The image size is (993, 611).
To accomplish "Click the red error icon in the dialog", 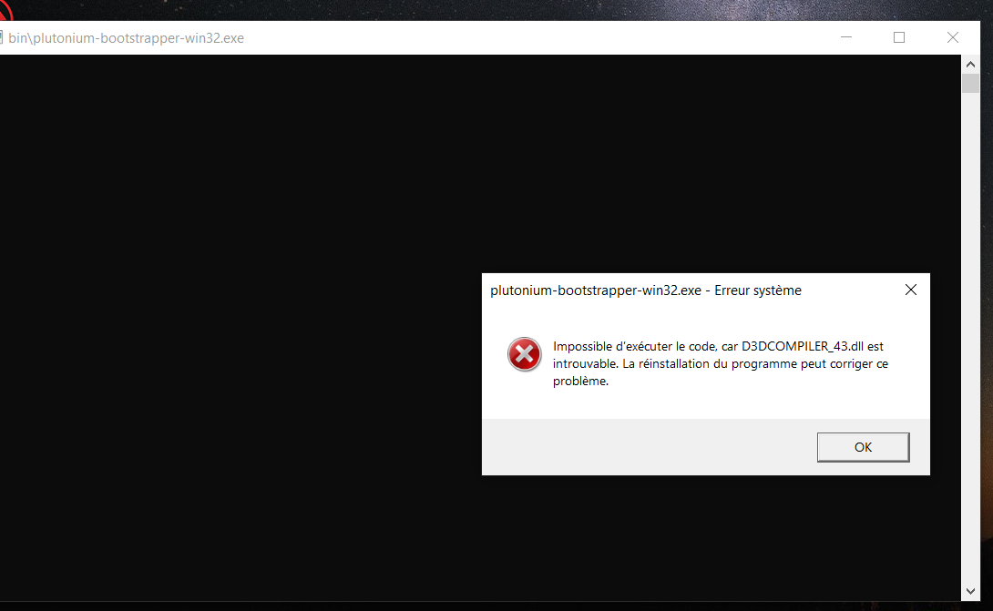I will pyautogui.click(x=525, y=354).
